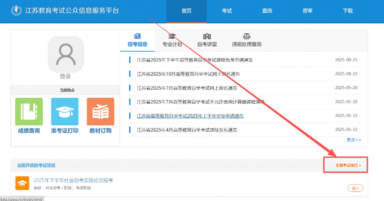Open 教材订购 orange book icon
This screenshot has height=201, width=384.
pos(100,112)
